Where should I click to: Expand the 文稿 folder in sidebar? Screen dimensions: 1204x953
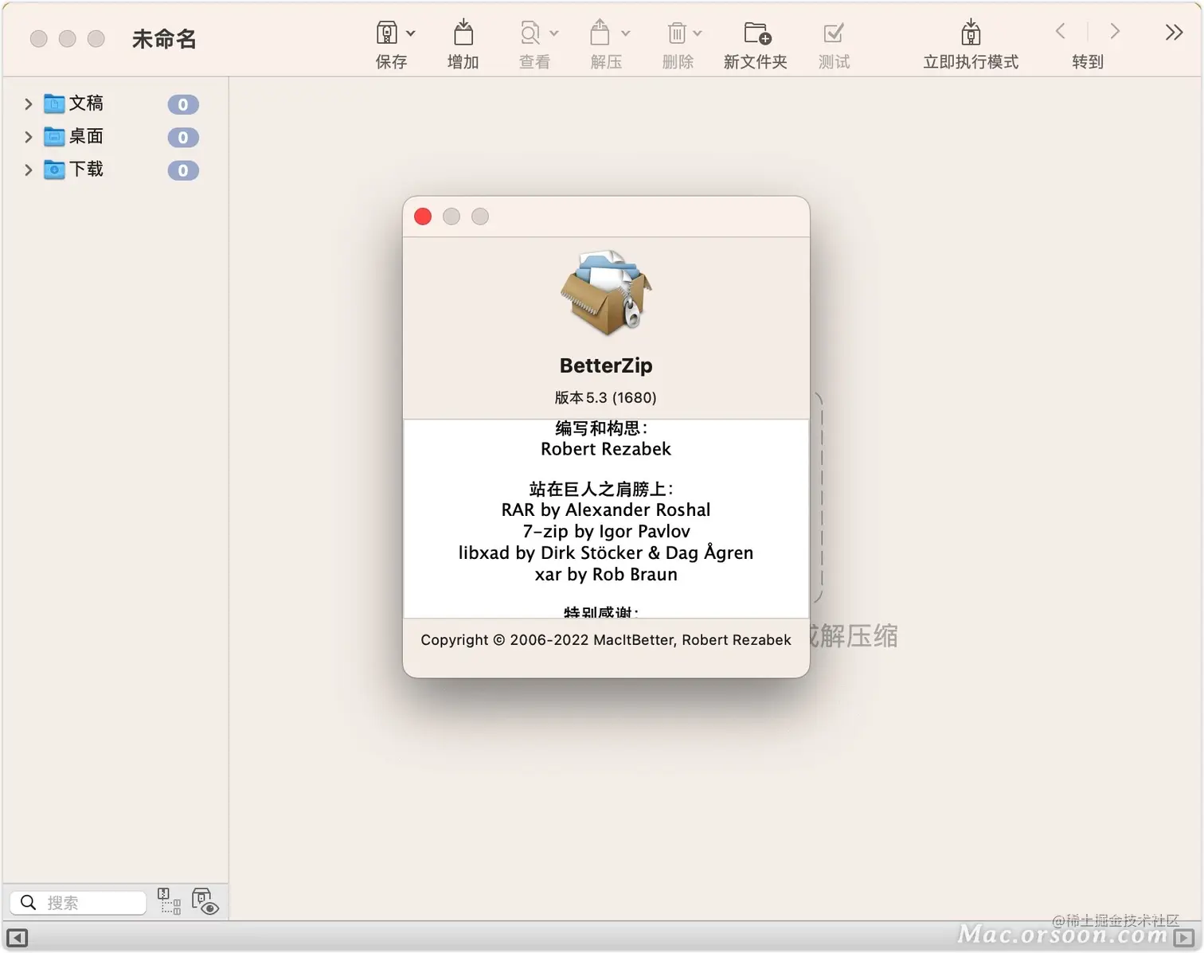pyautogui.click(x=28, y=104)
